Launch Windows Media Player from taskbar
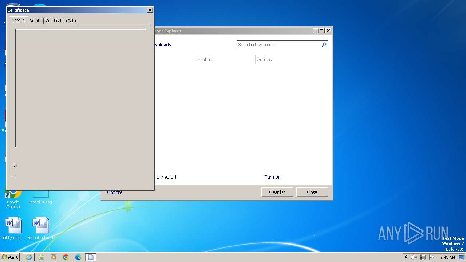This screenshot has width=466, height=262. point(54,257)
